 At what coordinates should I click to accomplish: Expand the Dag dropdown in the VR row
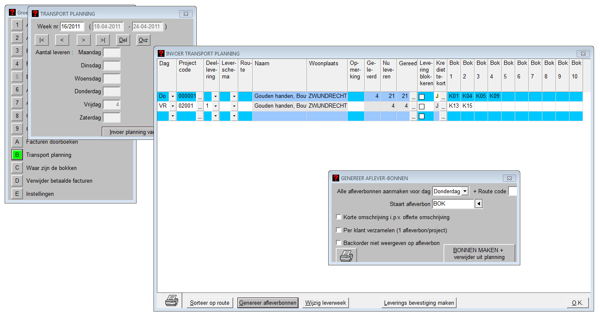173,106
